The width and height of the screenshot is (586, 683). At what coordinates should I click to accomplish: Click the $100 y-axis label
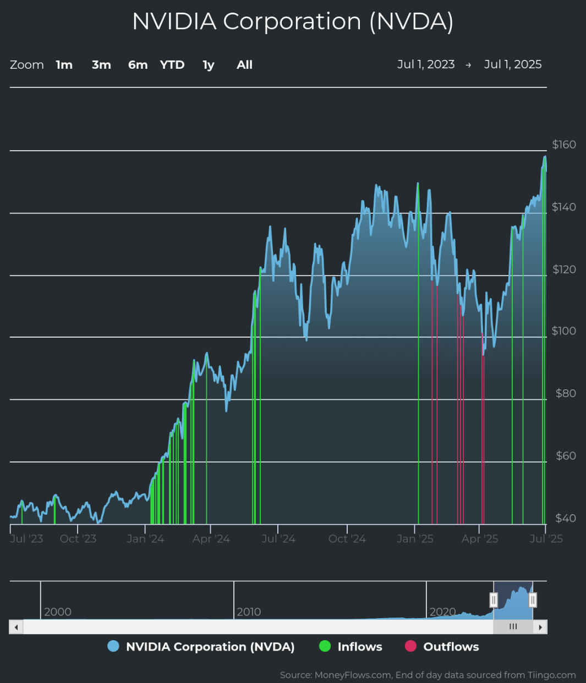coord(564,331)
